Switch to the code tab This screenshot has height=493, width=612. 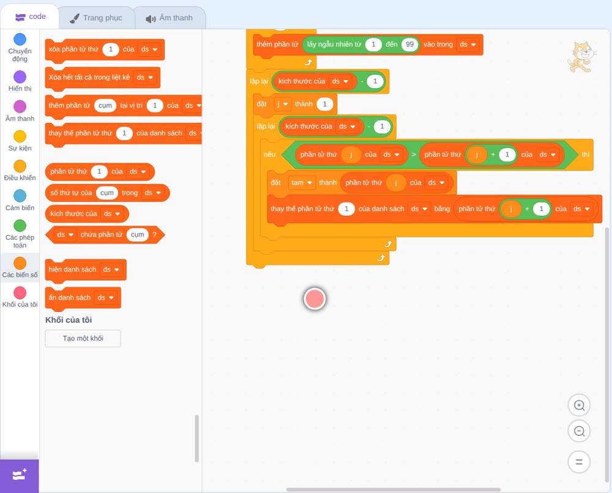pyautogui.click(x=30, y=17)
